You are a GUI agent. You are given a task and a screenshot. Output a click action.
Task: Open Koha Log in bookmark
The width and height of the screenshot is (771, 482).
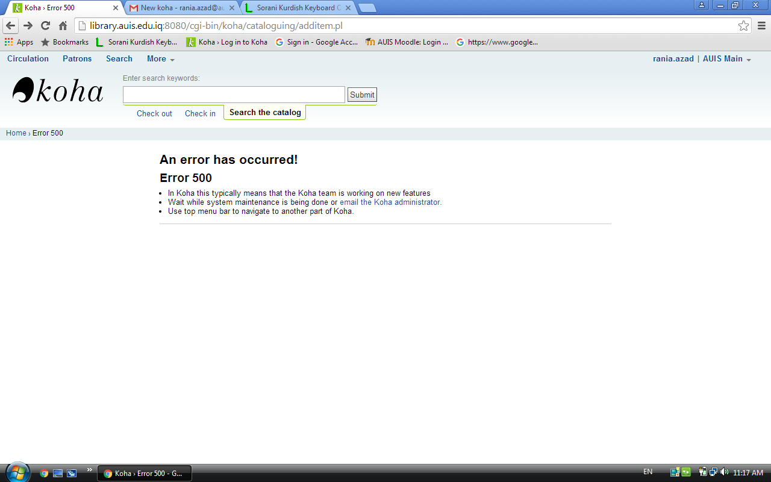[x=227, y=42]
